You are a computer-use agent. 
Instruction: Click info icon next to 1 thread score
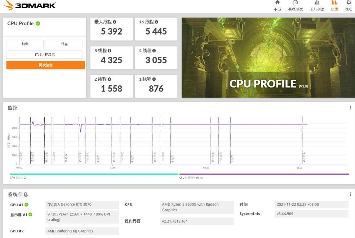(154, 79)
